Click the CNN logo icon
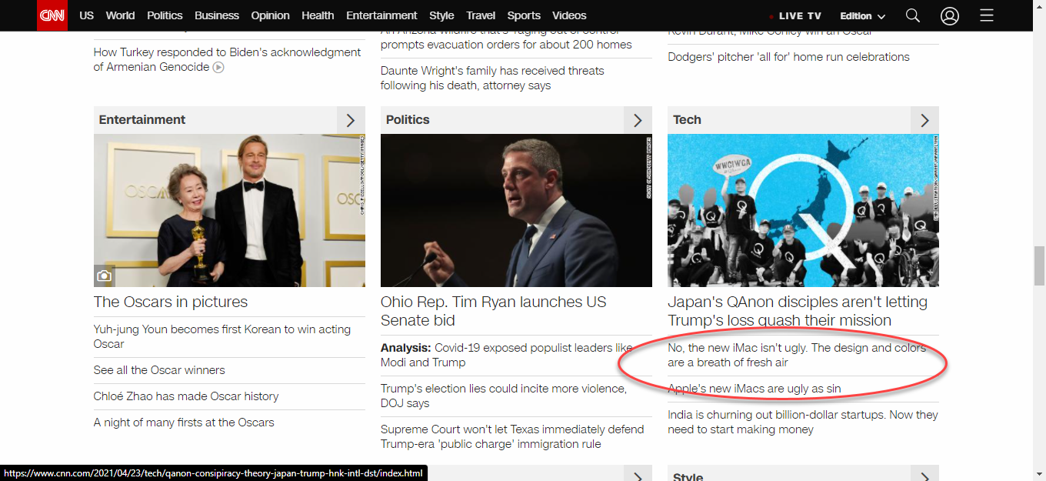 tap(52, 15)
